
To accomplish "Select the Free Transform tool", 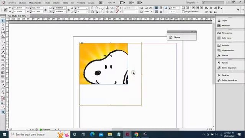I will [3, 69].
